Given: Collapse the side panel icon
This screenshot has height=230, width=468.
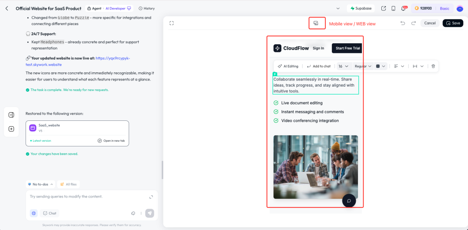Looking at the screenshot, I should click(11, 115).
